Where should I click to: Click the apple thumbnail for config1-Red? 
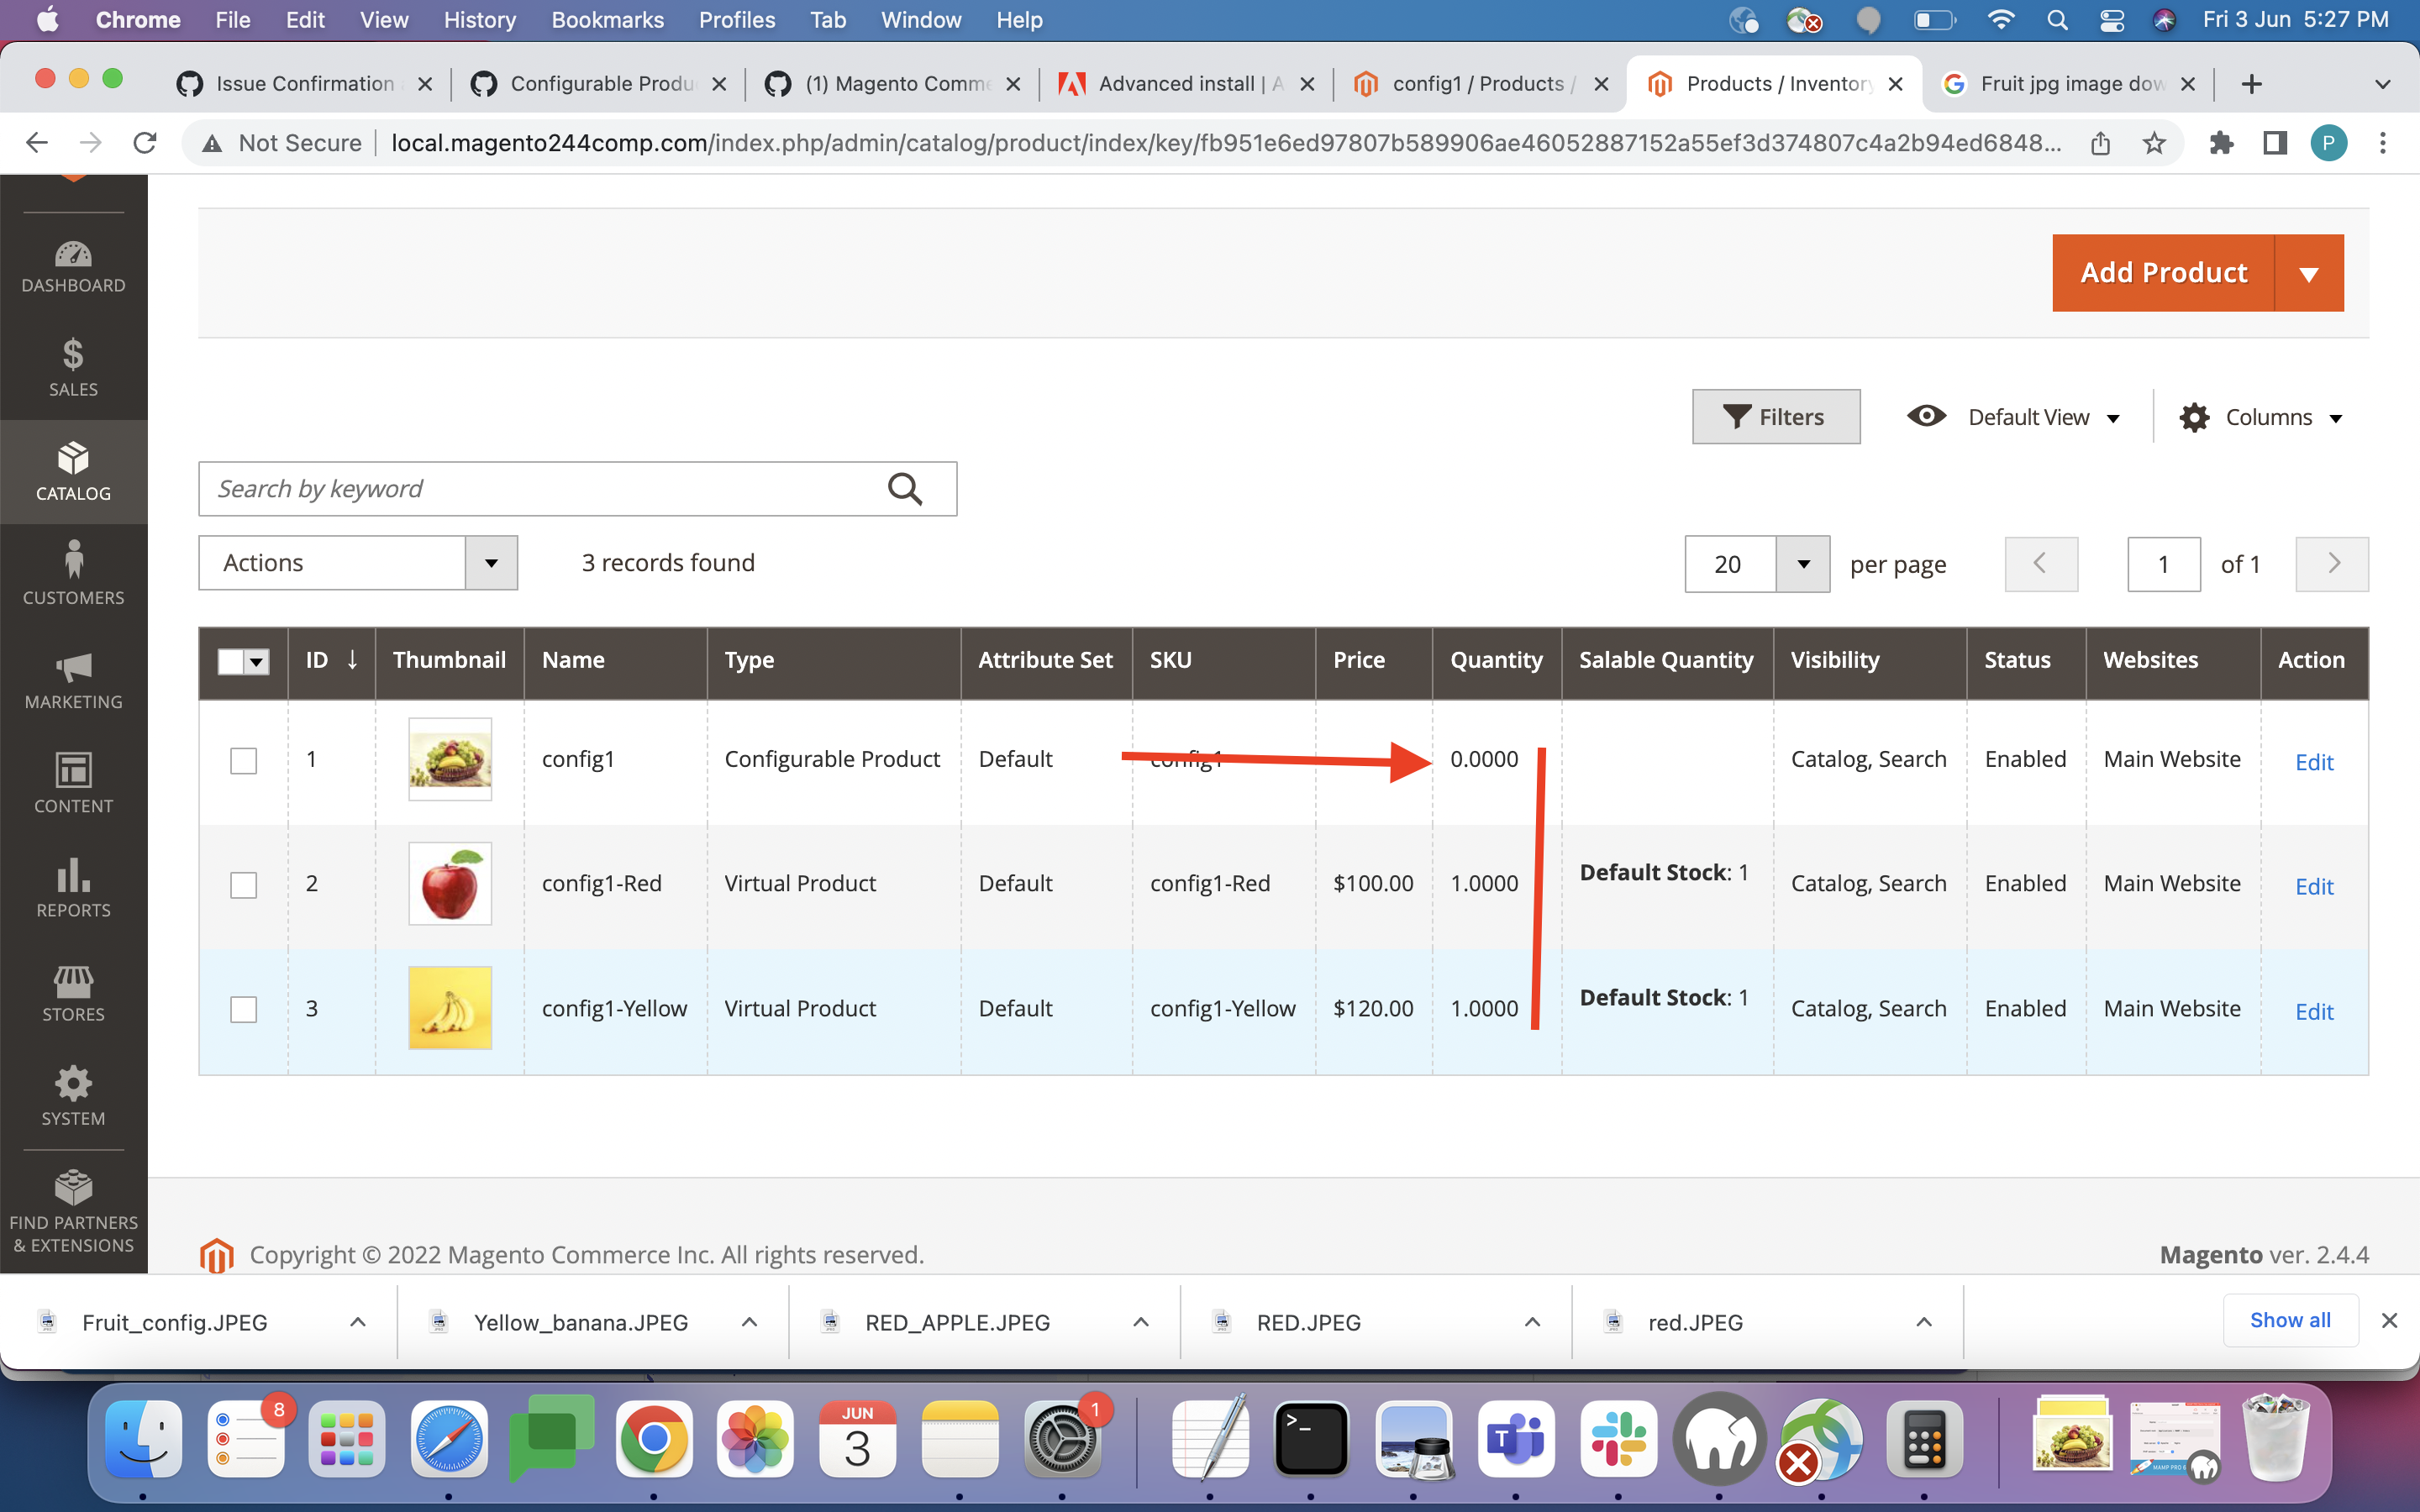450,883
